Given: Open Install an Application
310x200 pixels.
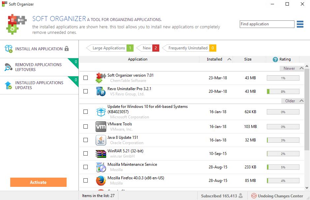Looking at the screenshot, I should tap(39, 49).
